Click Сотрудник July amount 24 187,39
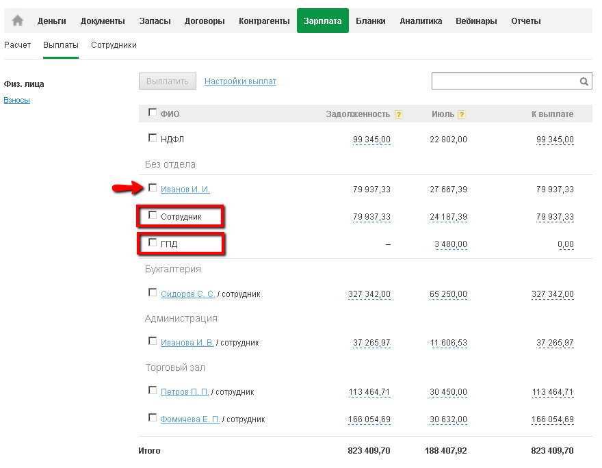This screenshot has height=468, width=602. (449, 217)
